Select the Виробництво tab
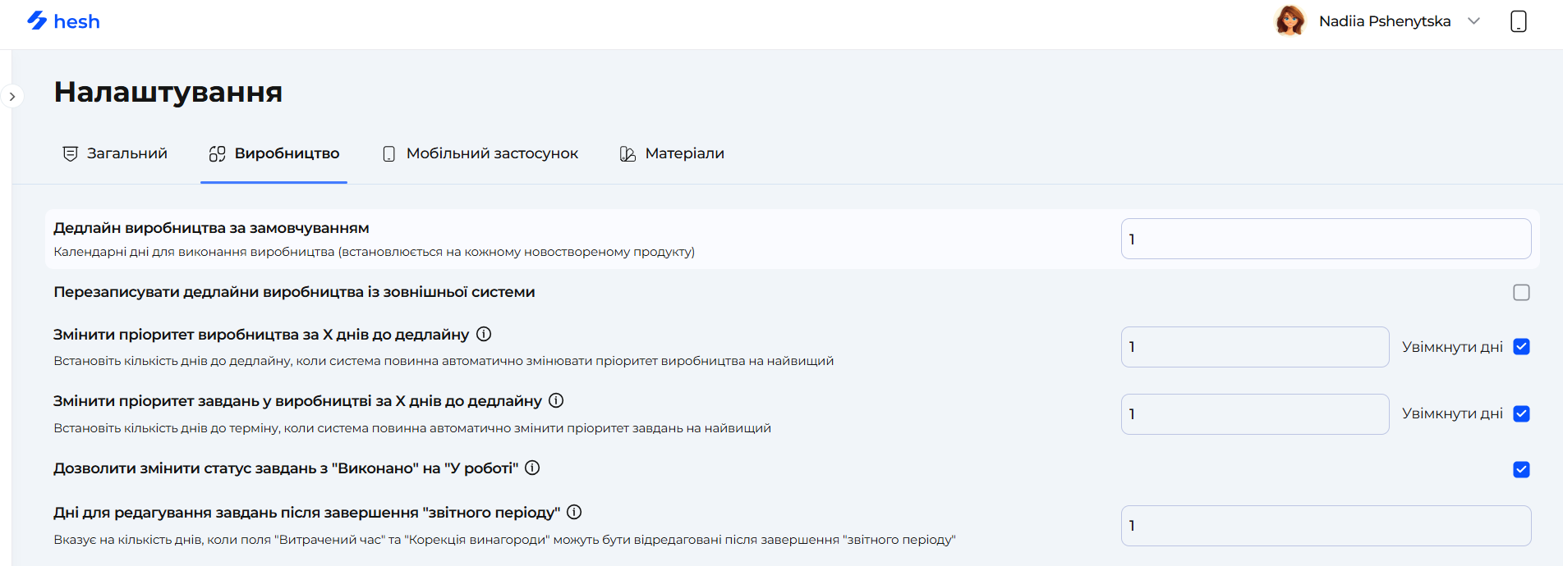This screenshot has height=566, width=1563. 274,153
